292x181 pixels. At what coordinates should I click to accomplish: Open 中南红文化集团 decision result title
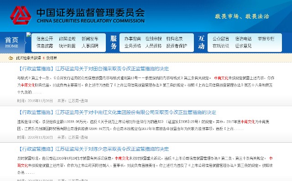[x=117, y=112]
